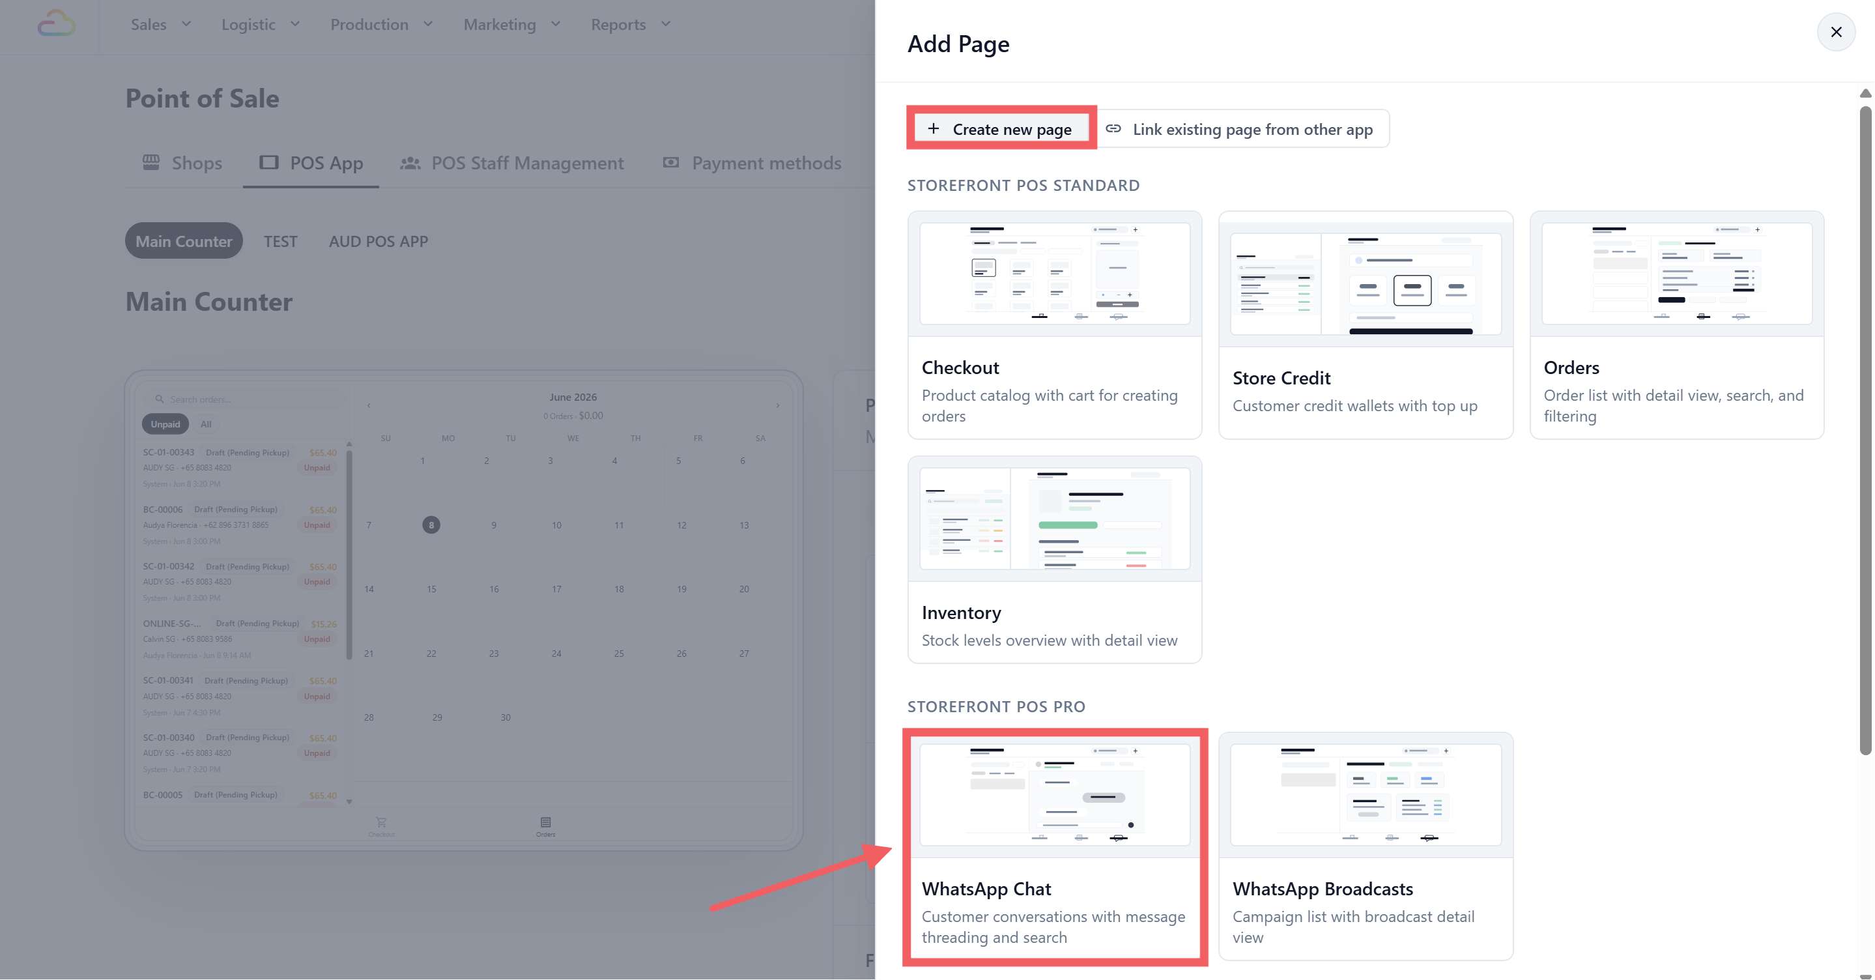The width and height of the screenshot is (1875, 980).
Task: Go to next month in calendar
Action: tap(777, 405)
